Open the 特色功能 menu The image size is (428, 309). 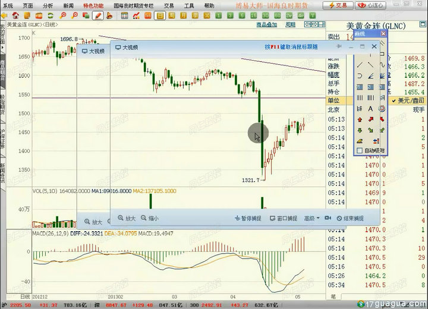(93, 5)
